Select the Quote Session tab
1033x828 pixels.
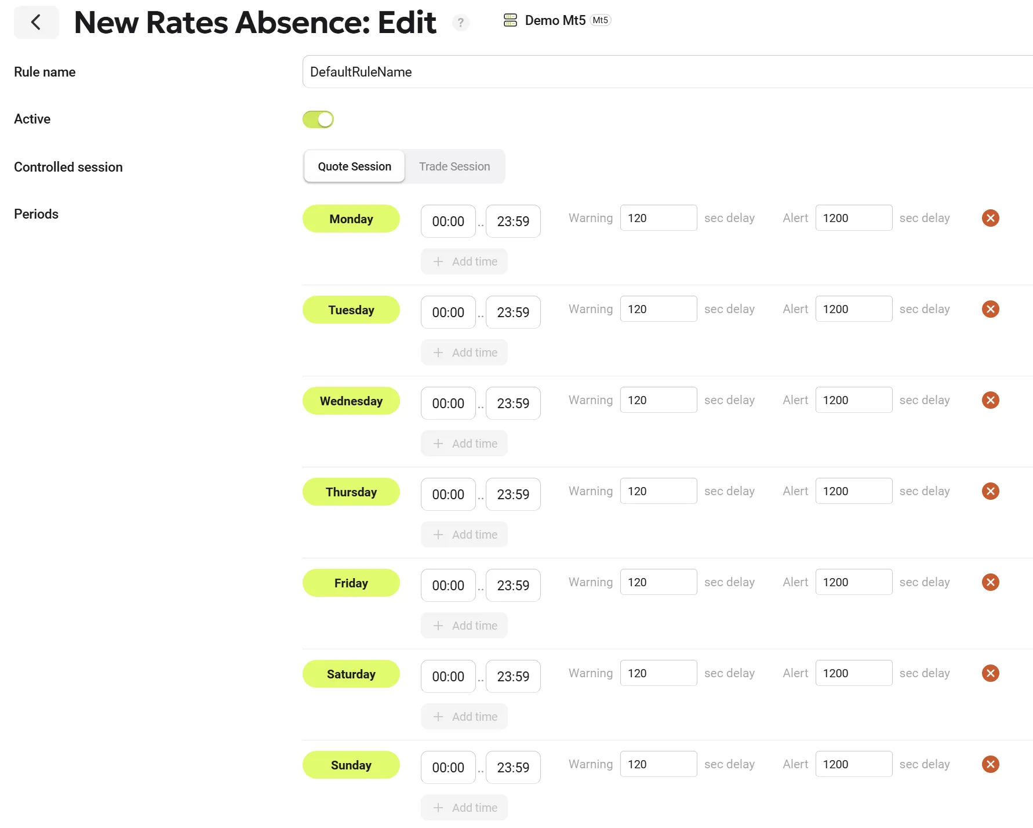[x=354, y=167]
